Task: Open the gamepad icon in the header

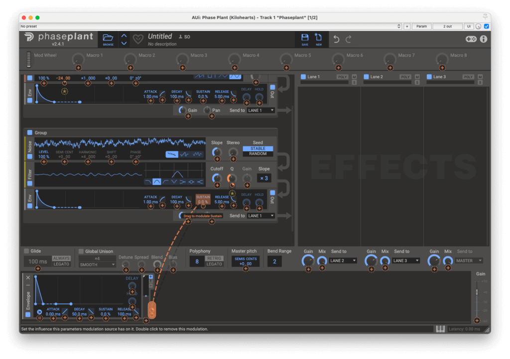Action: (x=471, y=39)
